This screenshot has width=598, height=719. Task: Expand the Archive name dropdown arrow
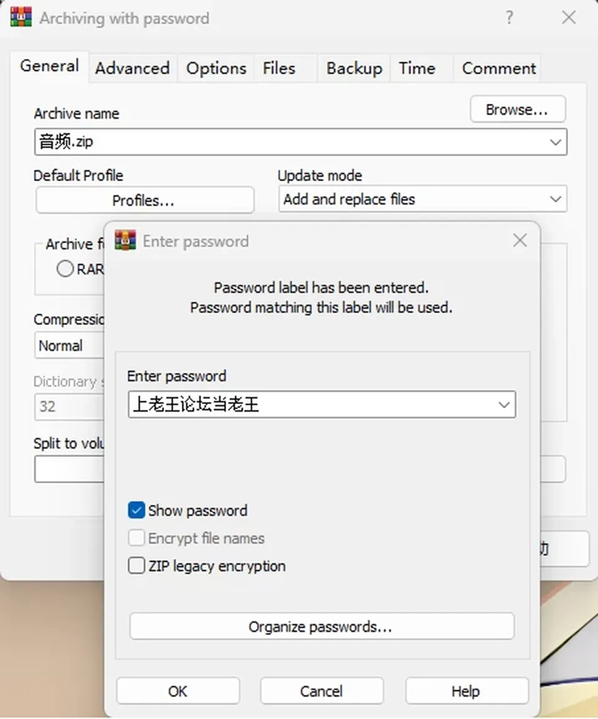tap(555, 142)
